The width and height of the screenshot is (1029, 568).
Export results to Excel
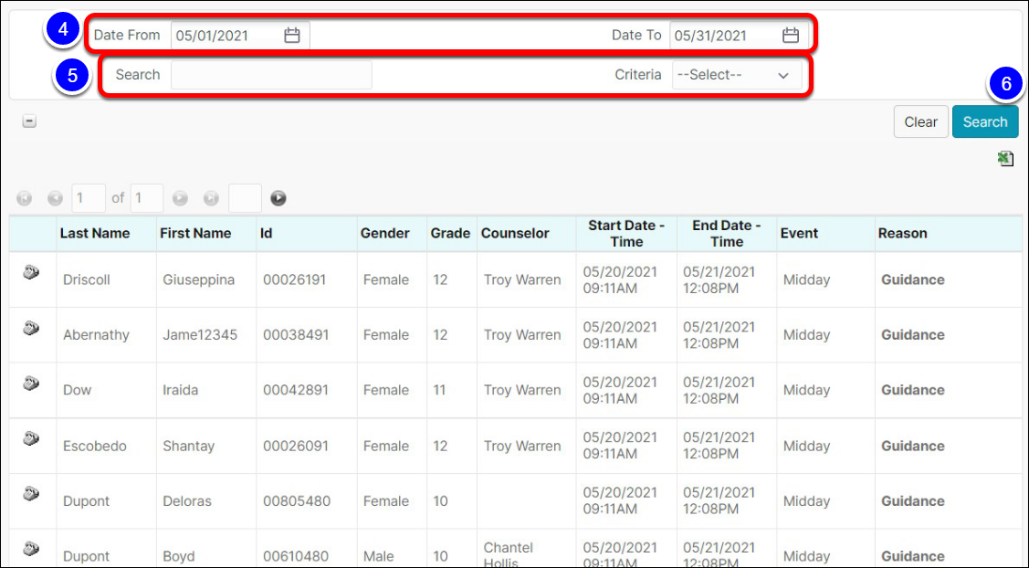(1005, 158)
